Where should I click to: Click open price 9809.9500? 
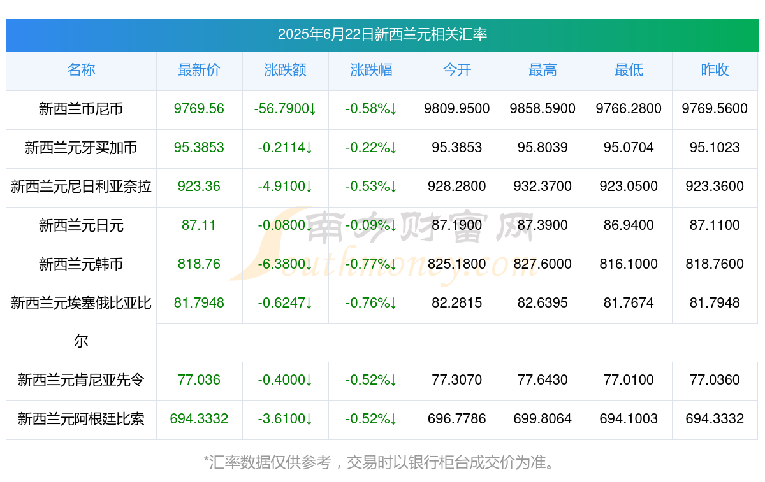(457, 109)
